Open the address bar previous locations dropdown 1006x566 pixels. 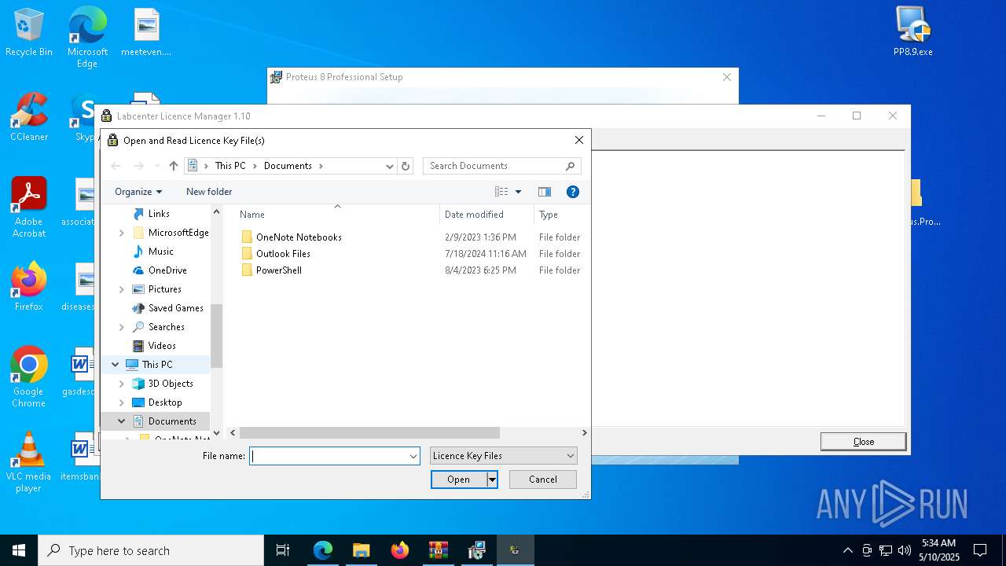(x=389, y=166)
